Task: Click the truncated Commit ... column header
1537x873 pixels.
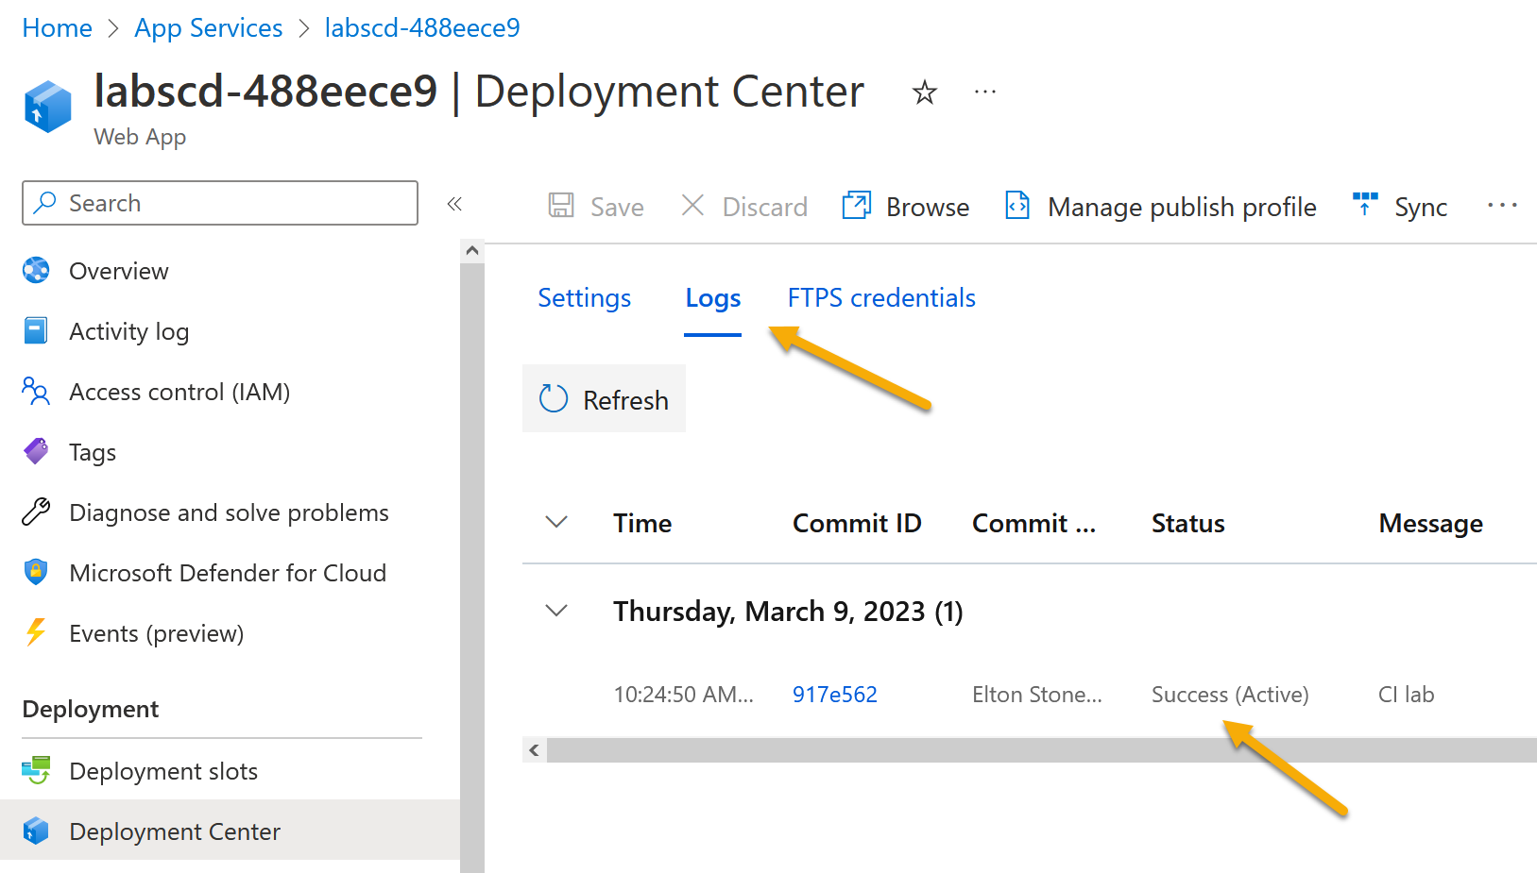Action: (x=1034, y=524)
